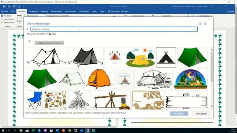Image resolution: width=237 pixels, height=133 pixels.
Task: Click the Undo arrow icon
Action: pos(9,6)
